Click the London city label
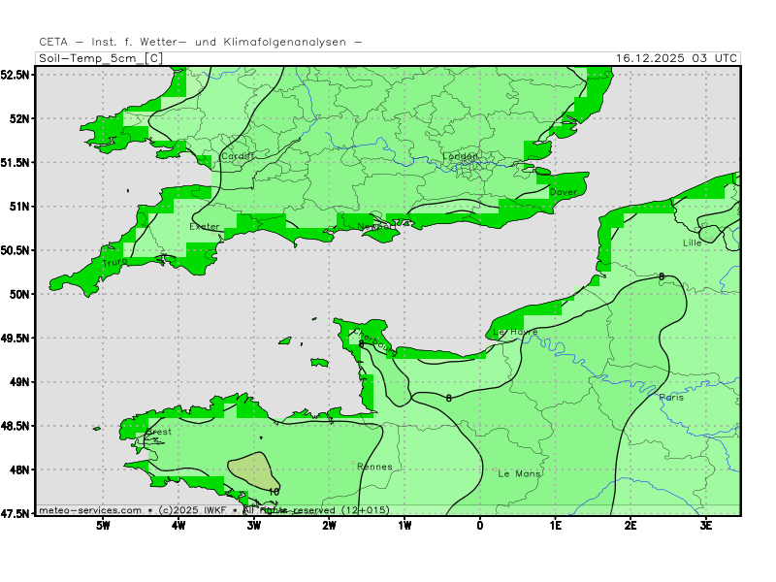Viewport: 776px width, 582px height. (x=461, y=156)
